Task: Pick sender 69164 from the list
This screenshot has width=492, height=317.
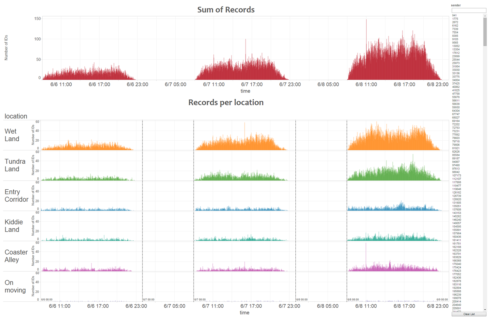Action: point(456,121)
